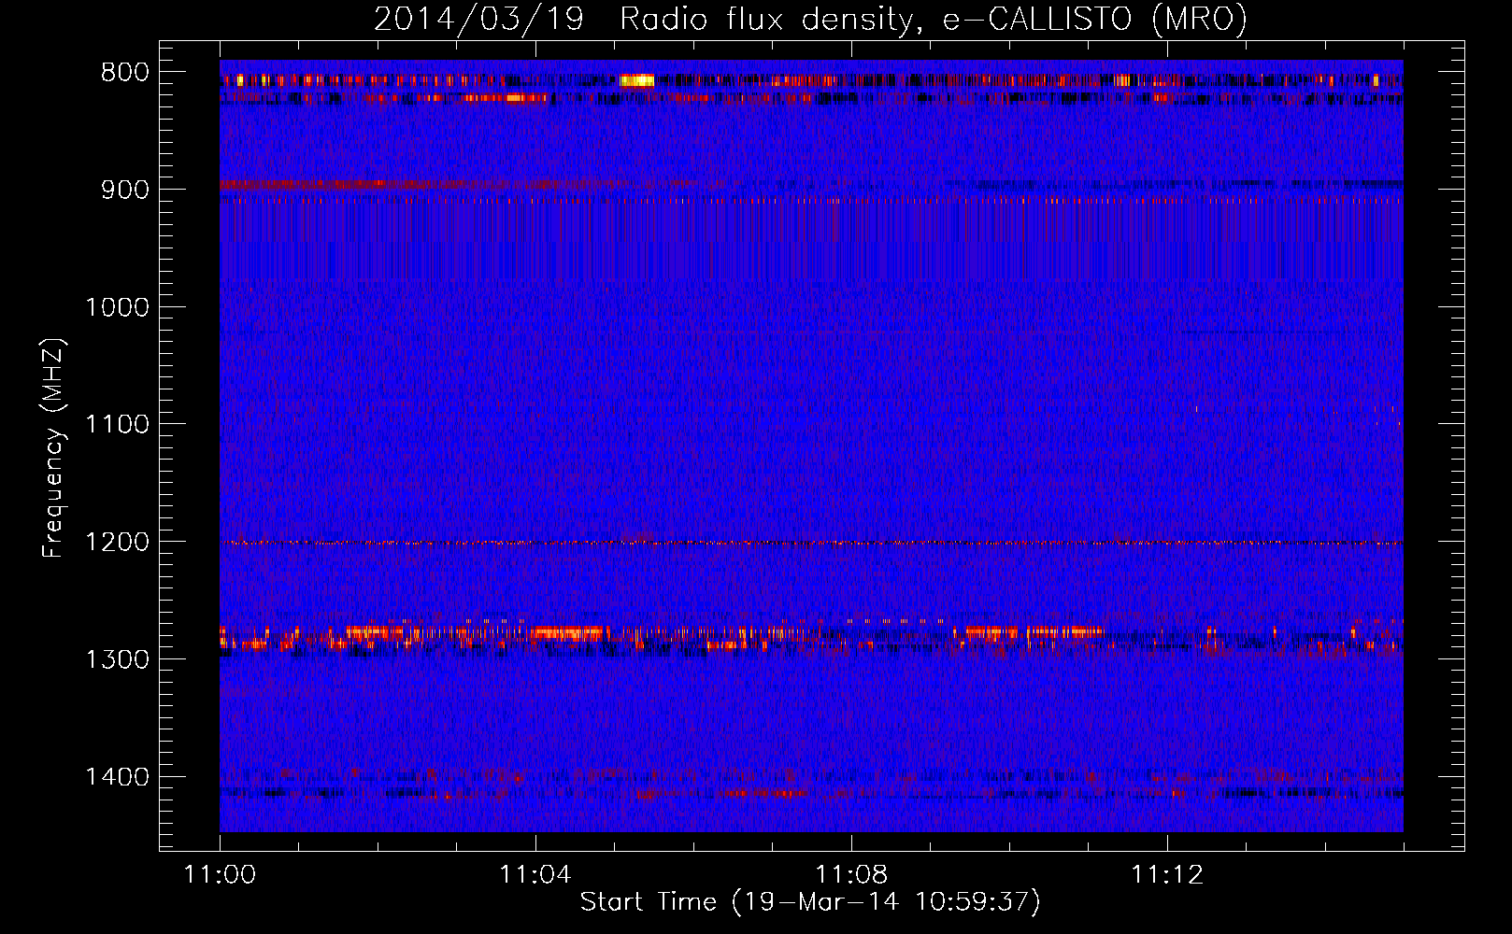The image size is (1512, 934).
Task: Click the 11:12 time axis label
Action: point(1167,875)
